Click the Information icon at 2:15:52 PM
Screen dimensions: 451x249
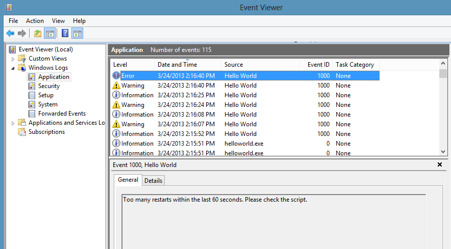[x=116, y=133]
